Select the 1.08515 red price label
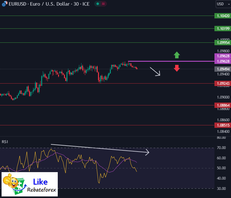 click(x=223, y=125)
